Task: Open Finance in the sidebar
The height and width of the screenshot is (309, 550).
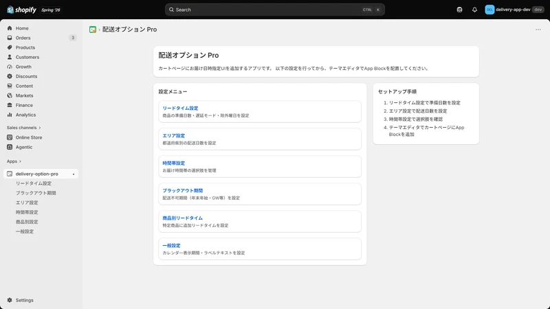Action: (x=24, y=105)
